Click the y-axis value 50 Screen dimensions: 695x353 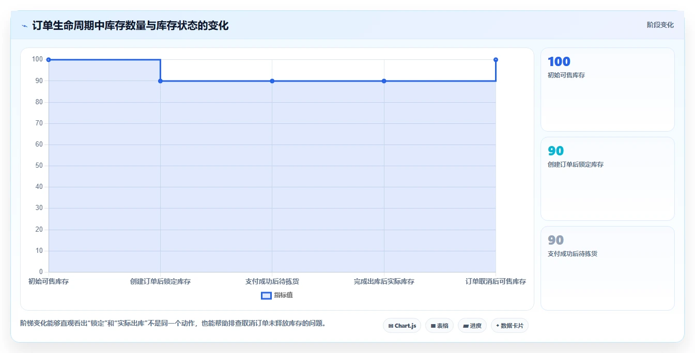click(39, 166)
